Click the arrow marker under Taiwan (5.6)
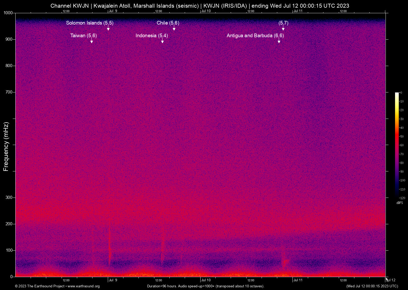Screen dimensions: 408x290 tap(92, 41)
